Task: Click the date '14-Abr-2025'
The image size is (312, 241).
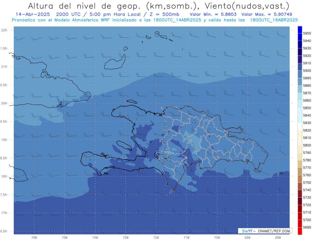Action: 32,14
